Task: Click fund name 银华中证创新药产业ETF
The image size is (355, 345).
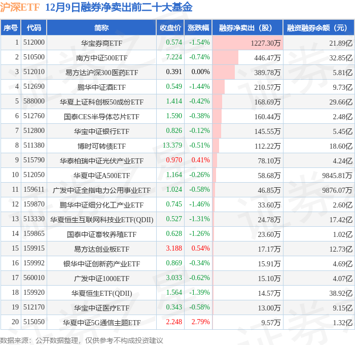Action: (101, 264)
